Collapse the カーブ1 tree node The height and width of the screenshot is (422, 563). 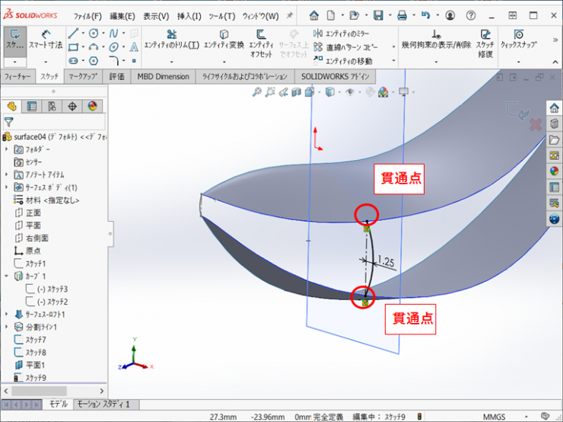[7, 276]
